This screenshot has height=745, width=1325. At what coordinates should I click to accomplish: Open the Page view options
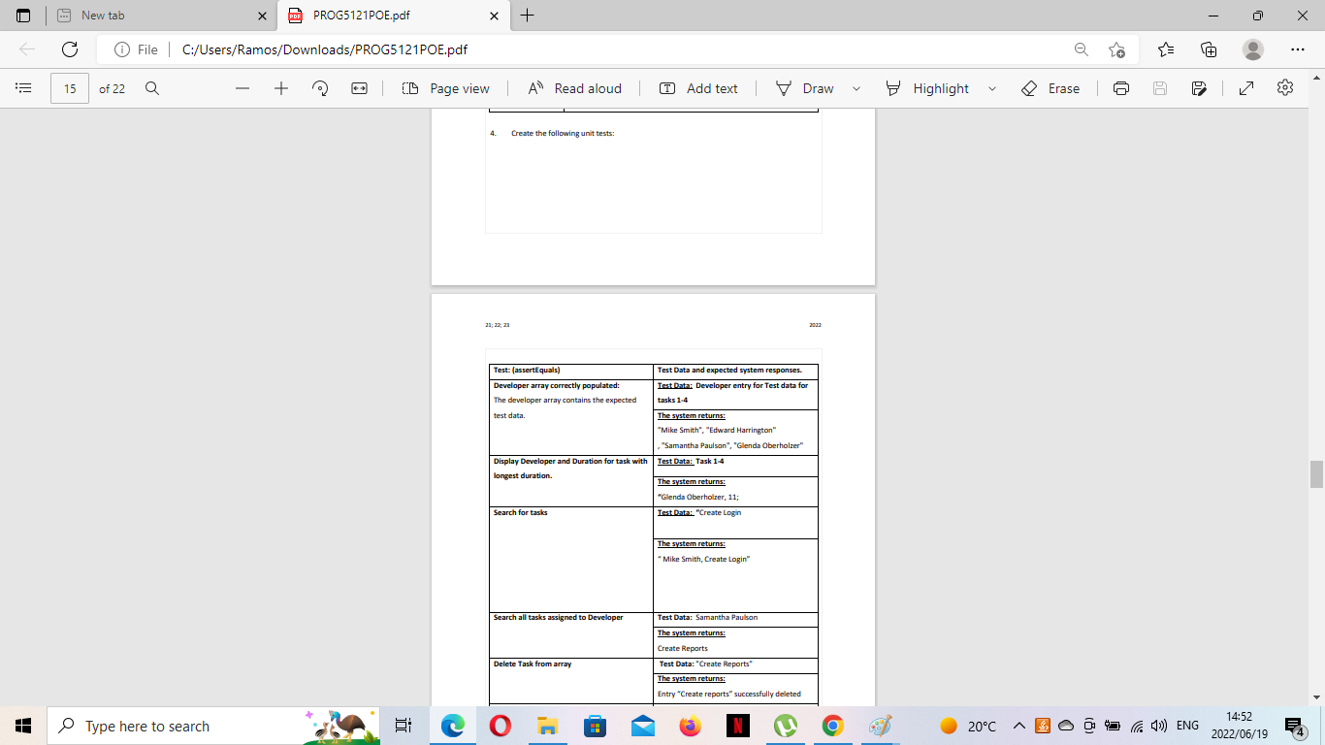(447, 88)
